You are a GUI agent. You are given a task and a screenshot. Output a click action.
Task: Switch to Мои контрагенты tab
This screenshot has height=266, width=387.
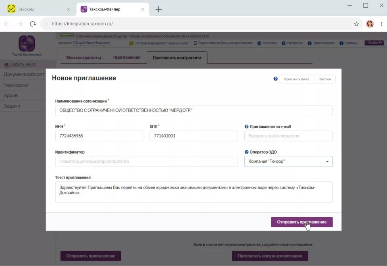(84, 58)
